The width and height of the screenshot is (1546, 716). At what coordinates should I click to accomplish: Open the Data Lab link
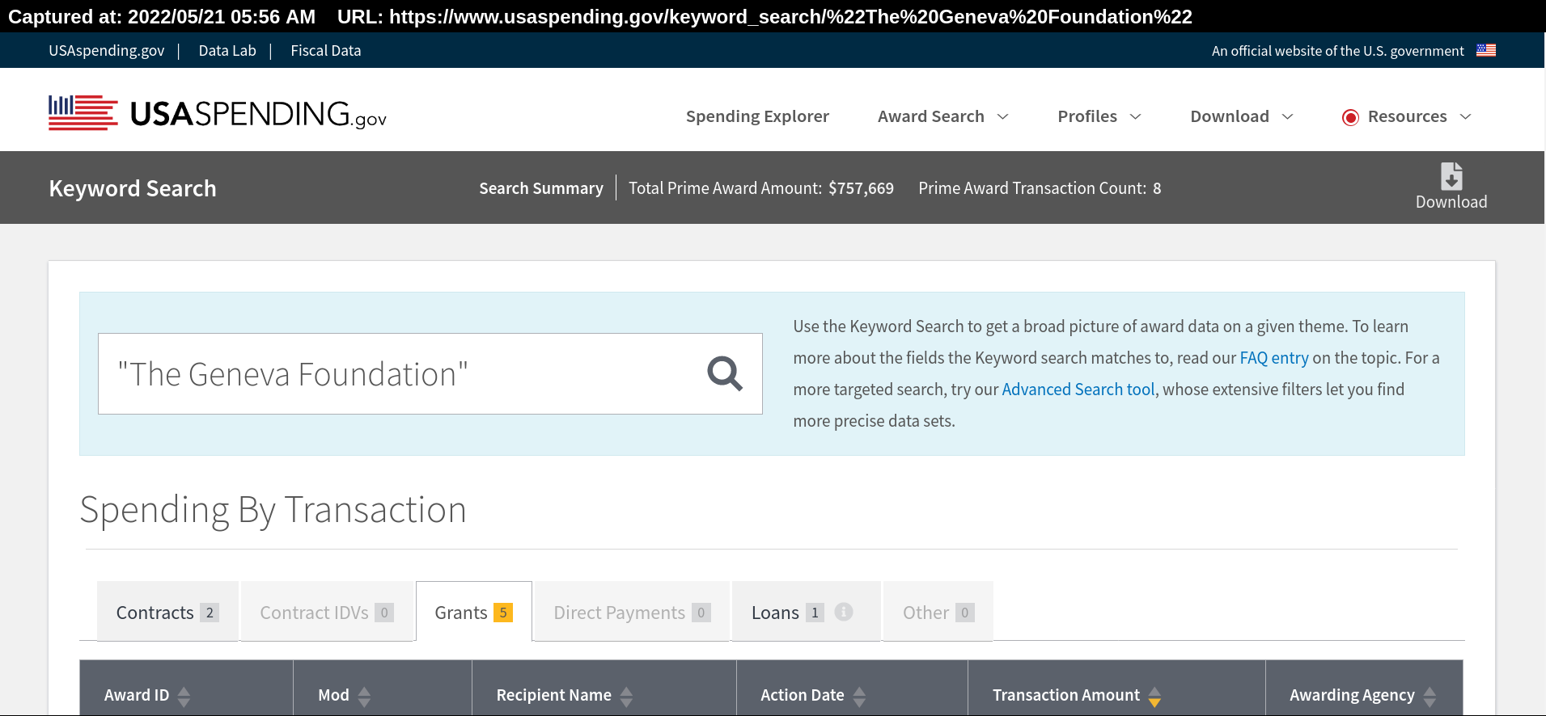[227, 50]
